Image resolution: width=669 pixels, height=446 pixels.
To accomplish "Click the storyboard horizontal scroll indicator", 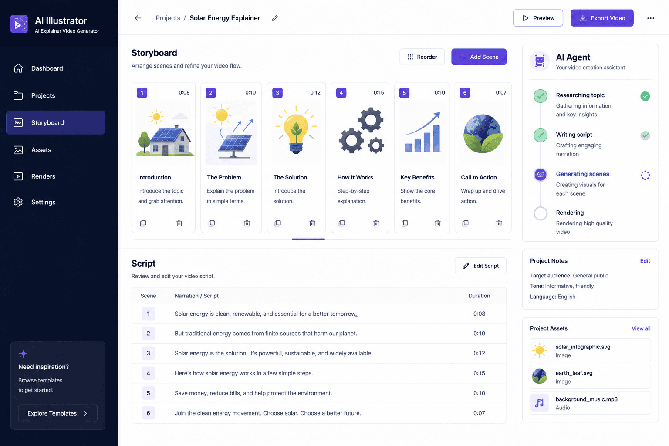I will coord(308,239).
